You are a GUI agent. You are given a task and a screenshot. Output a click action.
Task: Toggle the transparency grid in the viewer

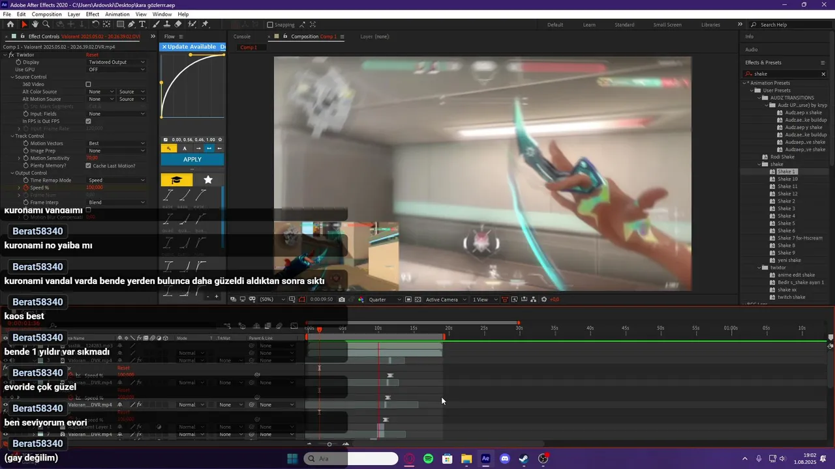(x=418, y=300)
